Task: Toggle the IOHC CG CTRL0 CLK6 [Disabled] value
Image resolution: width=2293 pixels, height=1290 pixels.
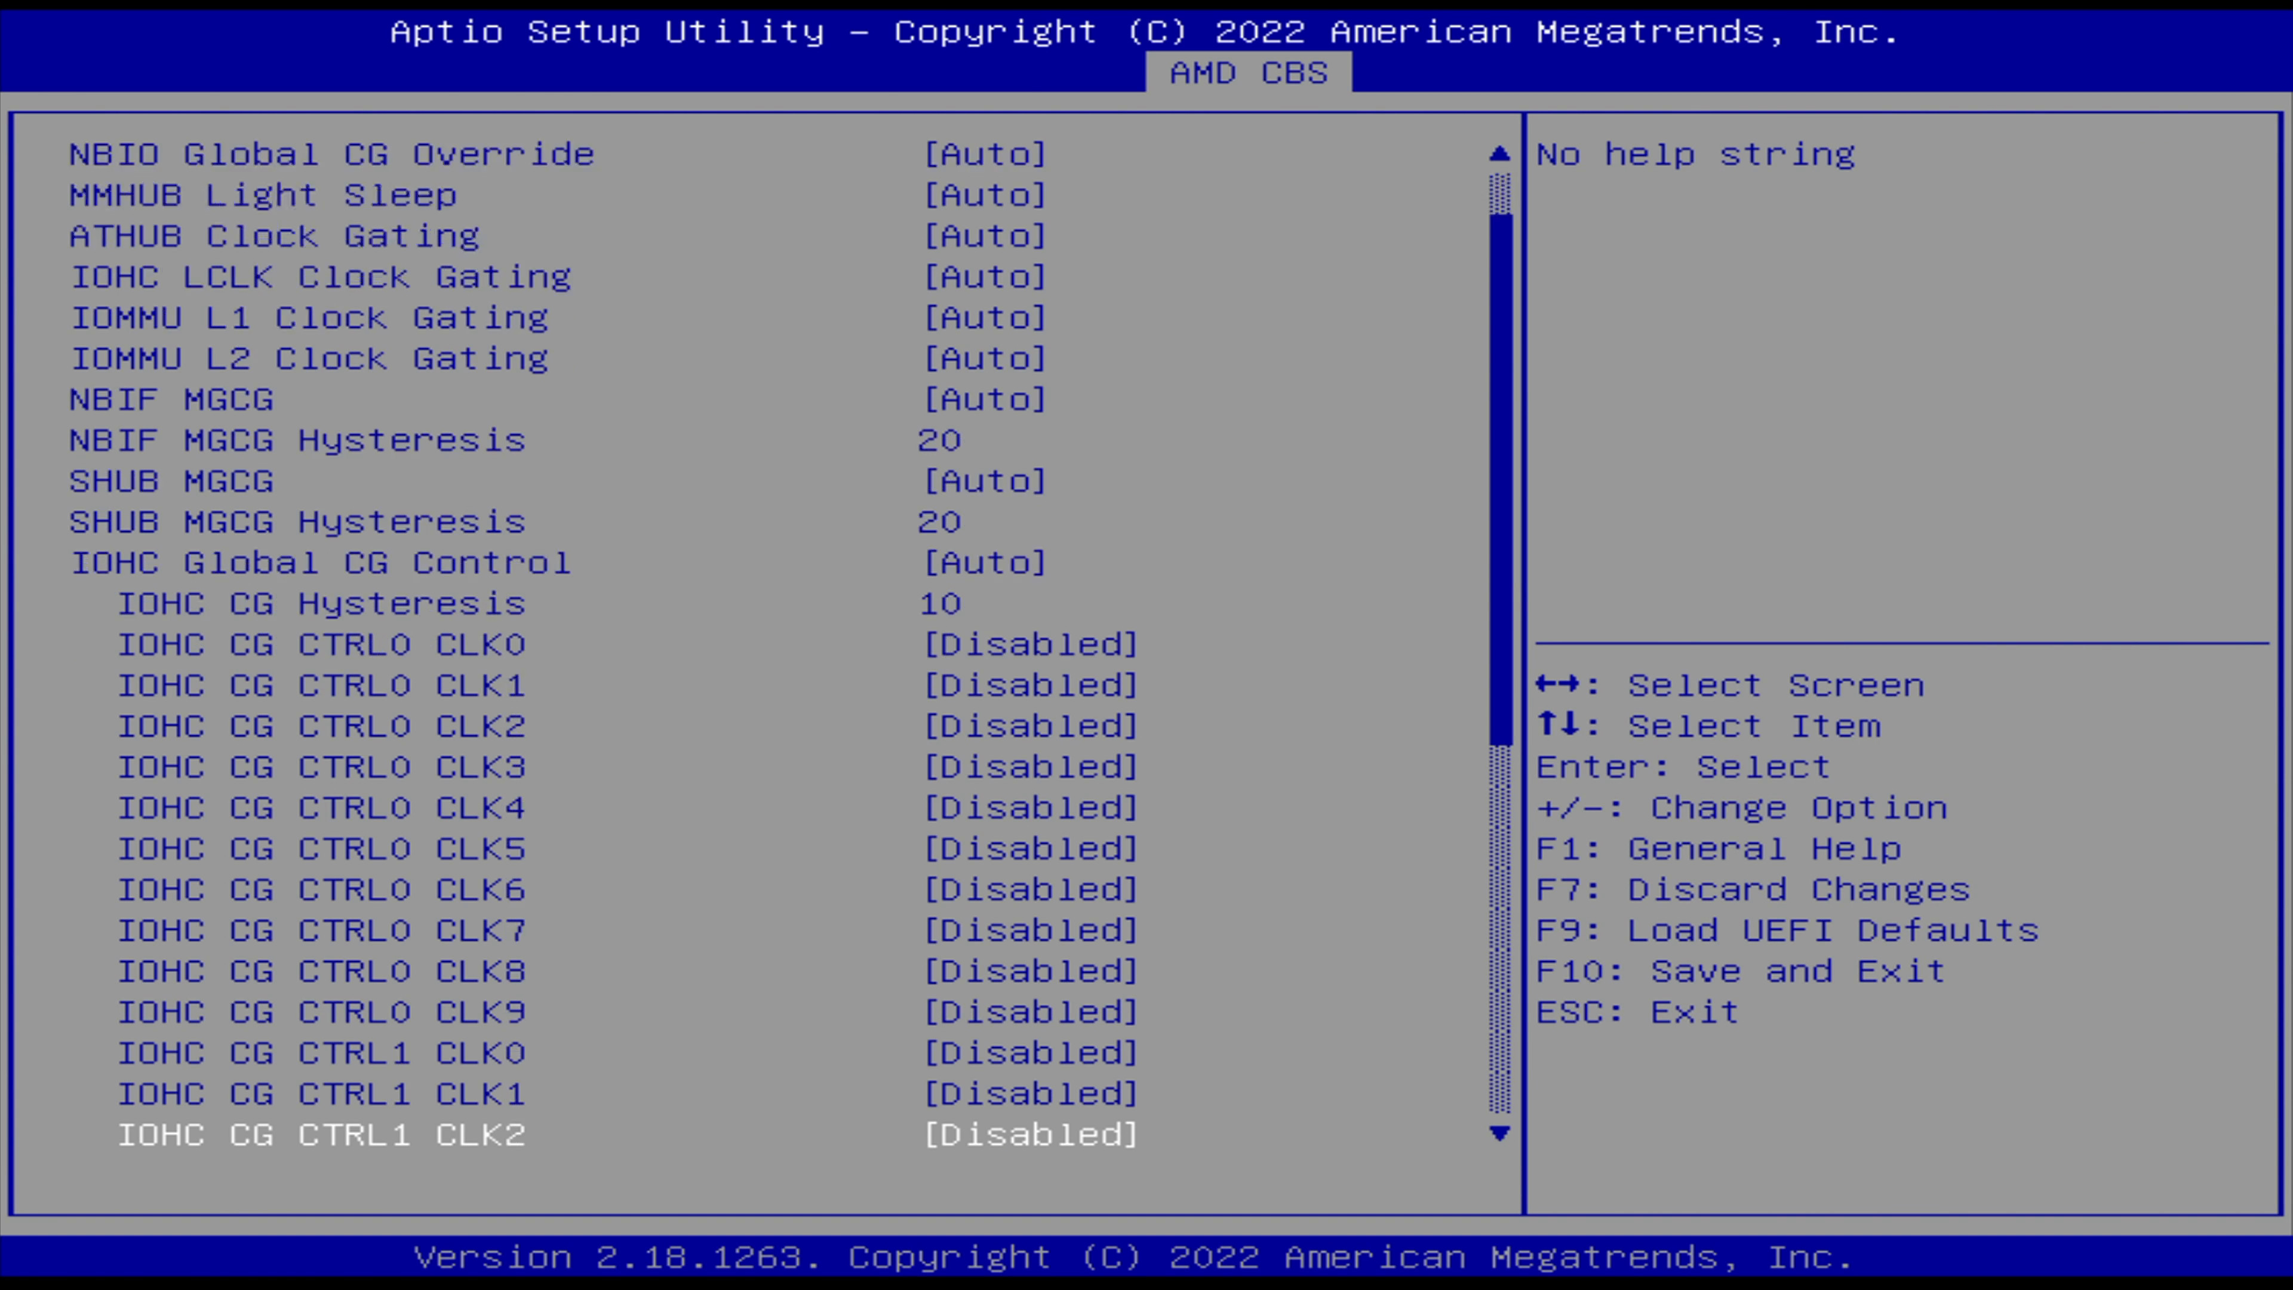Action: point(1031,890)
